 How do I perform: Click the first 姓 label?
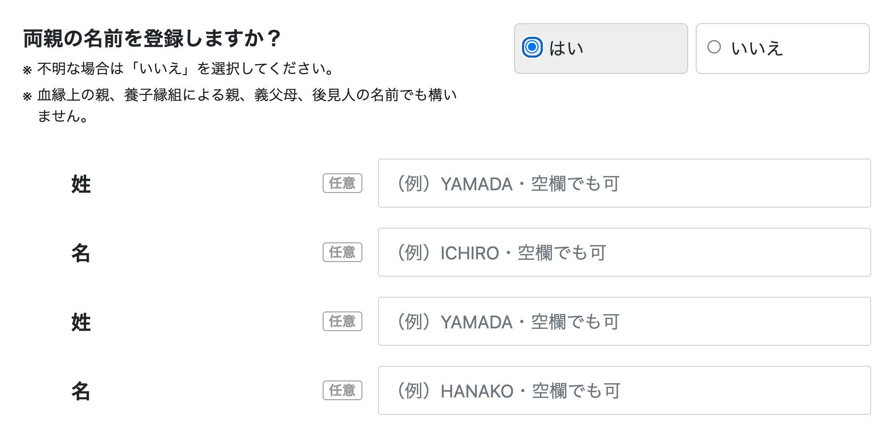coord(81,183)
